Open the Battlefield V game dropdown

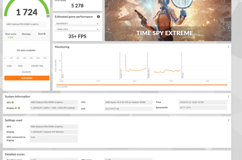tap(77, 24)
